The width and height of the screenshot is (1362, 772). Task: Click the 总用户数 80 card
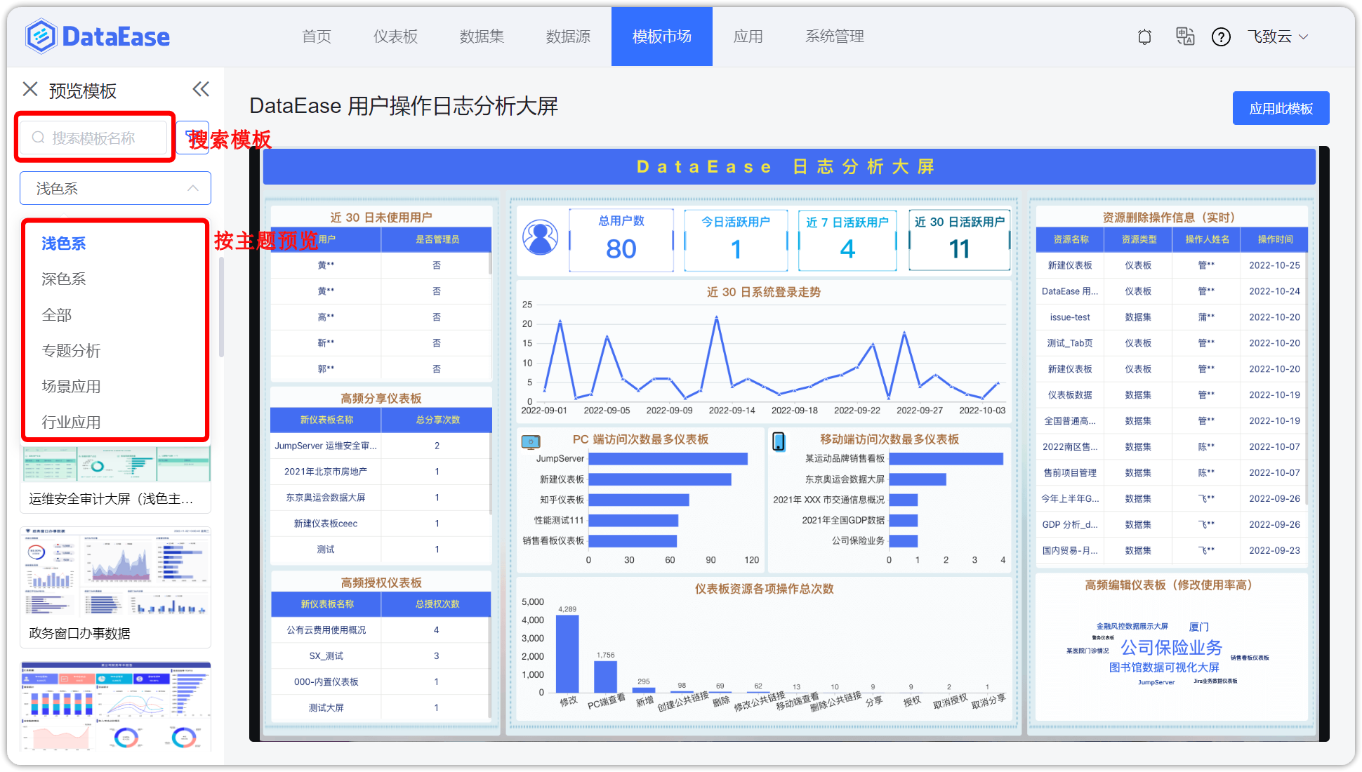pos(621,239)
